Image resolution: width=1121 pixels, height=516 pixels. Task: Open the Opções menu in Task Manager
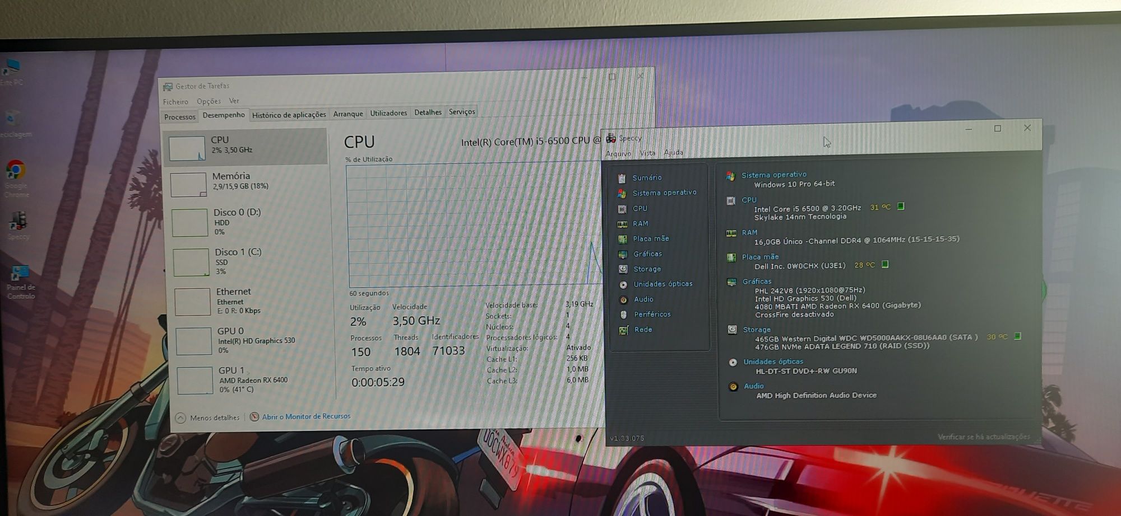[209, 101]
